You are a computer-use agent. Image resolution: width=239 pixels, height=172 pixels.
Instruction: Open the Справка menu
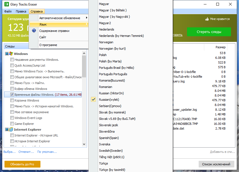37,11
